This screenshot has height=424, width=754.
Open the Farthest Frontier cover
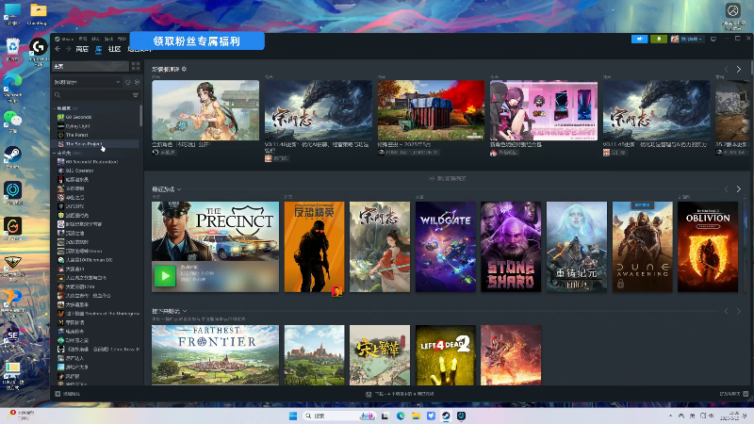215,355
